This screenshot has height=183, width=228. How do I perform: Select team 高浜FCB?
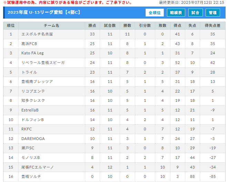click(x=29, y=44)
